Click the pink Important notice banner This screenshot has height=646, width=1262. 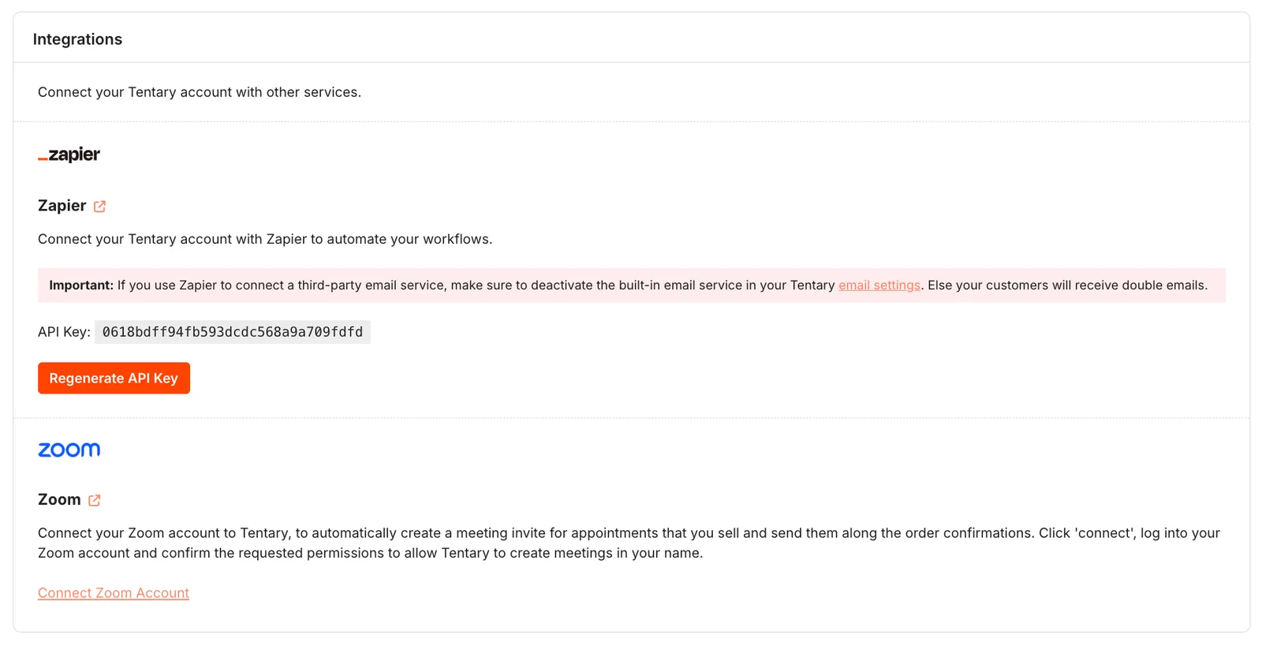[632, 286]
